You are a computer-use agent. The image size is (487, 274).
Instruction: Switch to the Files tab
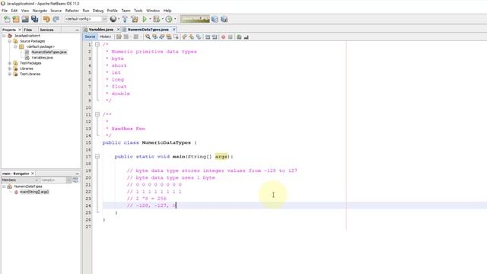tap(28, 30)
